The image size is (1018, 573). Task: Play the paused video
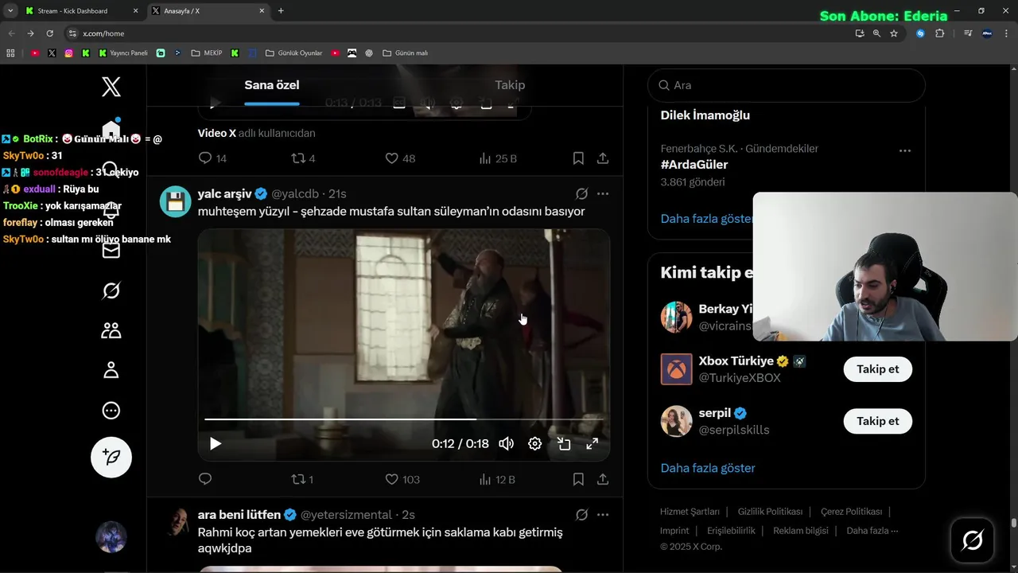pyautogui.click(x=216, y=444)
